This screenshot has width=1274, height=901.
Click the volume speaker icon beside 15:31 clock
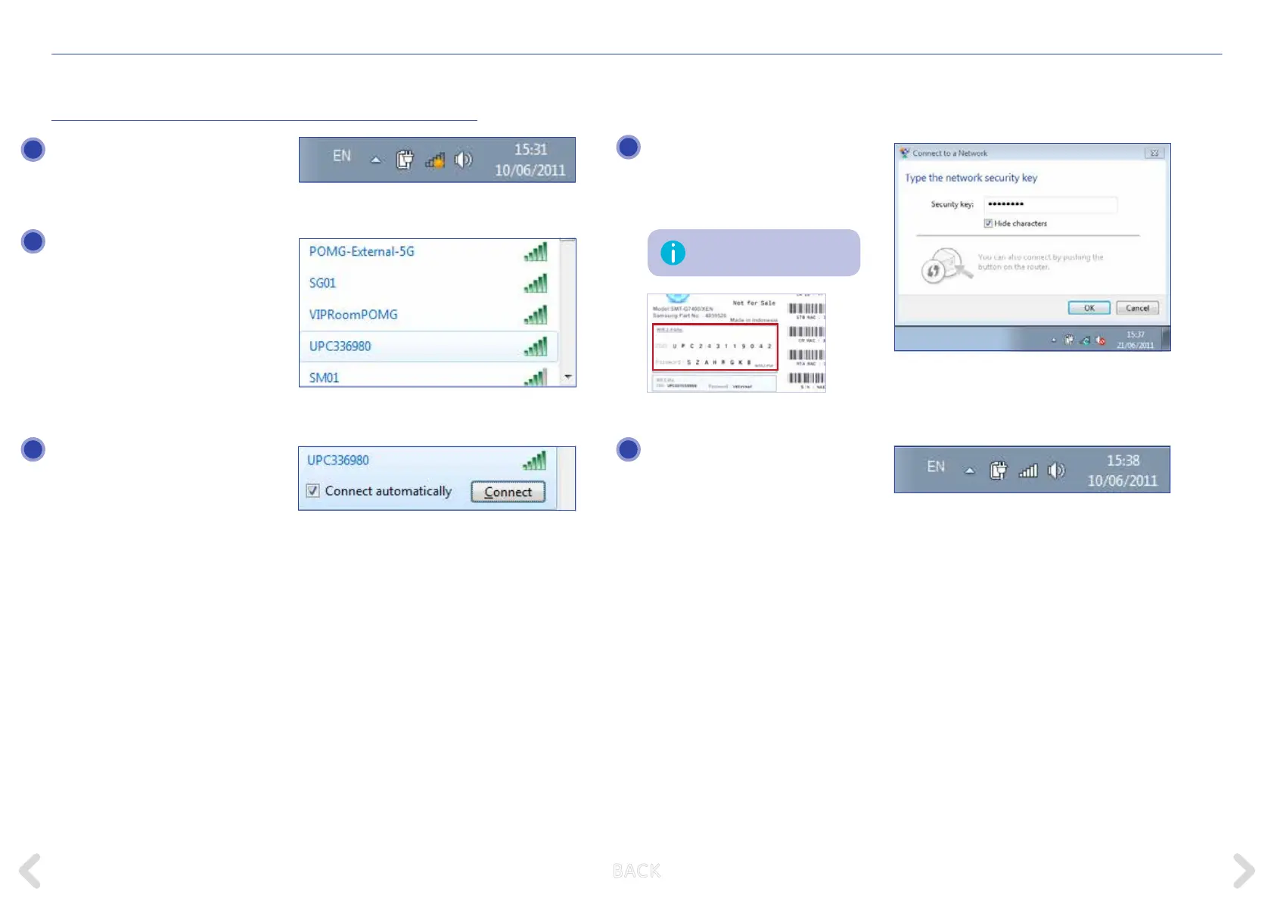point(463,160)
